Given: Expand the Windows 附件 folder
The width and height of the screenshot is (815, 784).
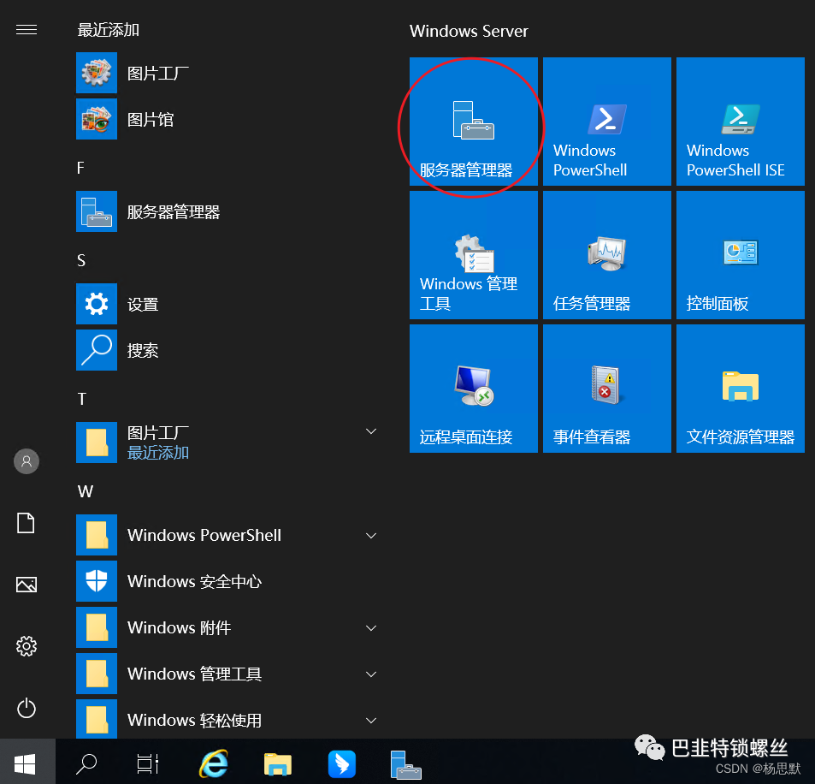Looking at the screenshot, I should (371, 628).
